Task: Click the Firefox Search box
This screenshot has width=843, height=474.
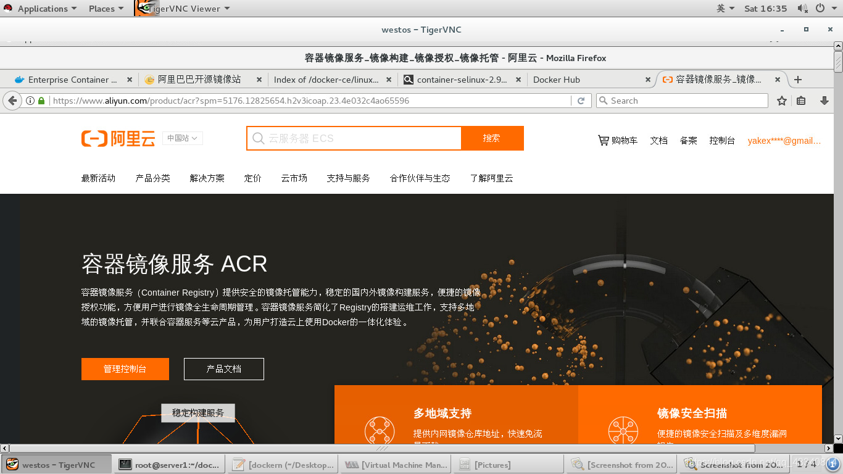Action: [x=682, y=101]
